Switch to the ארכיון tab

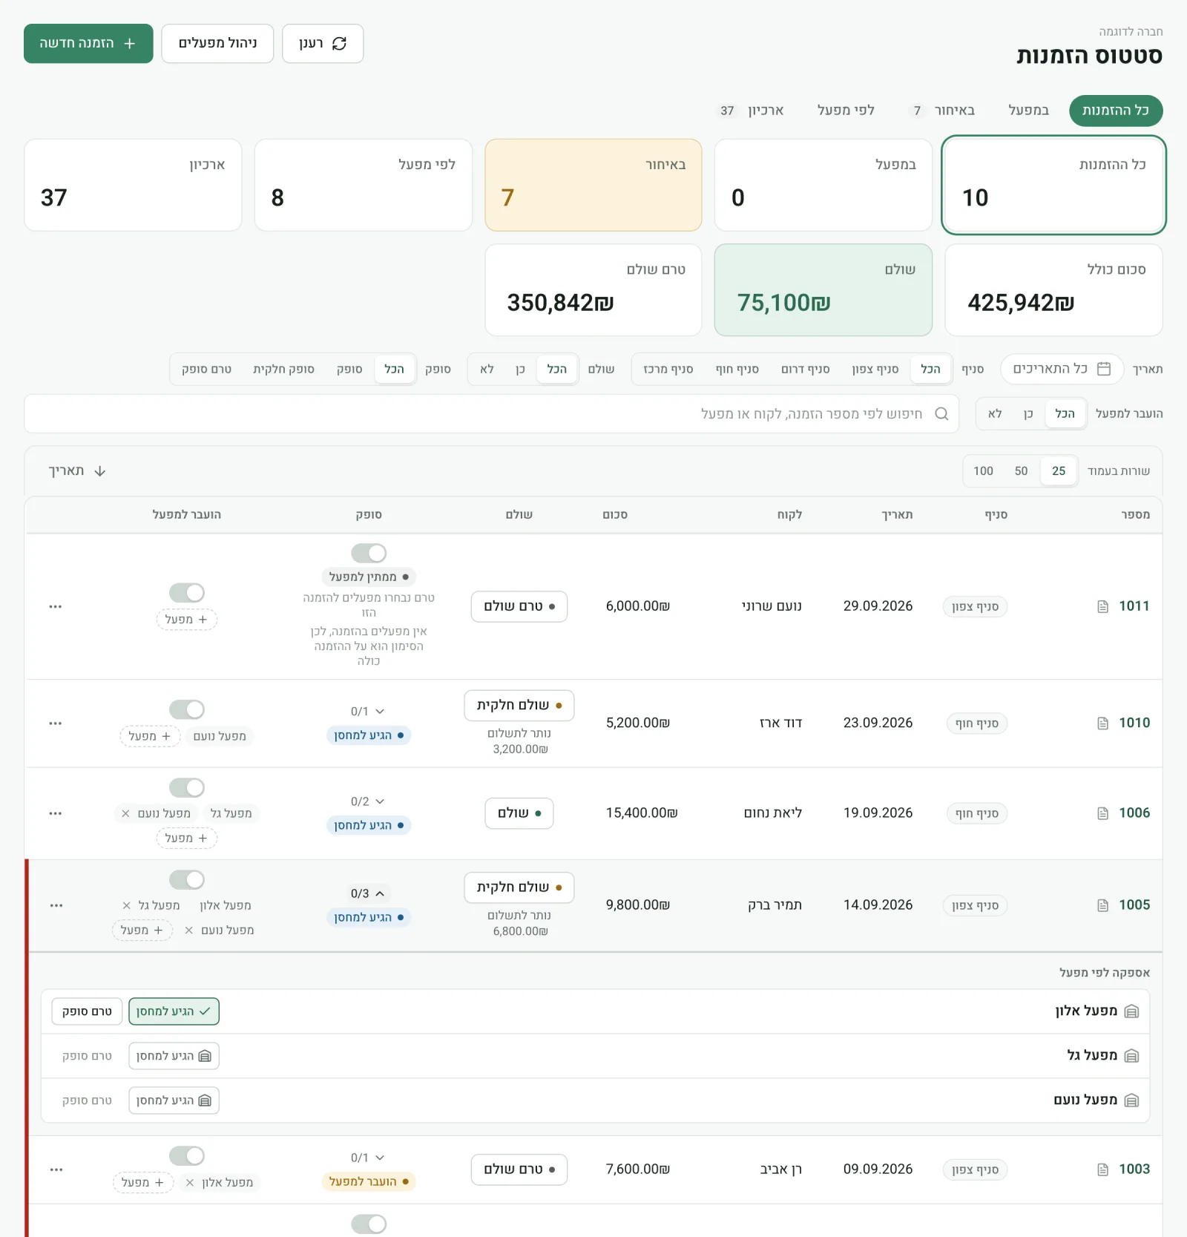point(751,111)
